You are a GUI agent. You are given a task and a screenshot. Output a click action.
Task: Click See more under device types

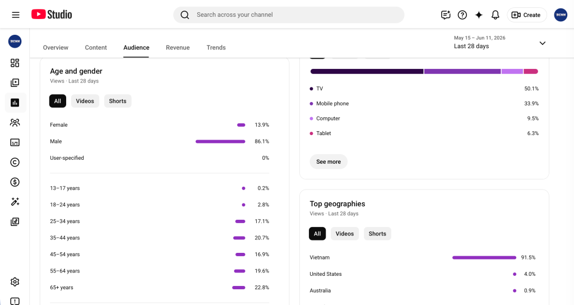(x=328, y=161)
